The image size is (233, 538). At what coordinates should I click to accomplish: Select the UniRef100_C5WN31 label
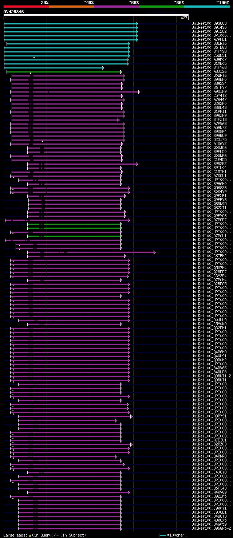point(209,56)
